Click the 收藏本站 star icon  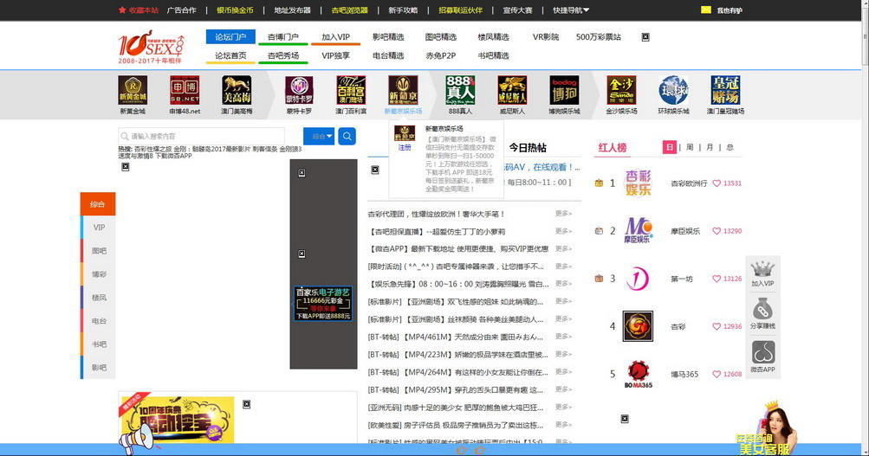(122, 10)
